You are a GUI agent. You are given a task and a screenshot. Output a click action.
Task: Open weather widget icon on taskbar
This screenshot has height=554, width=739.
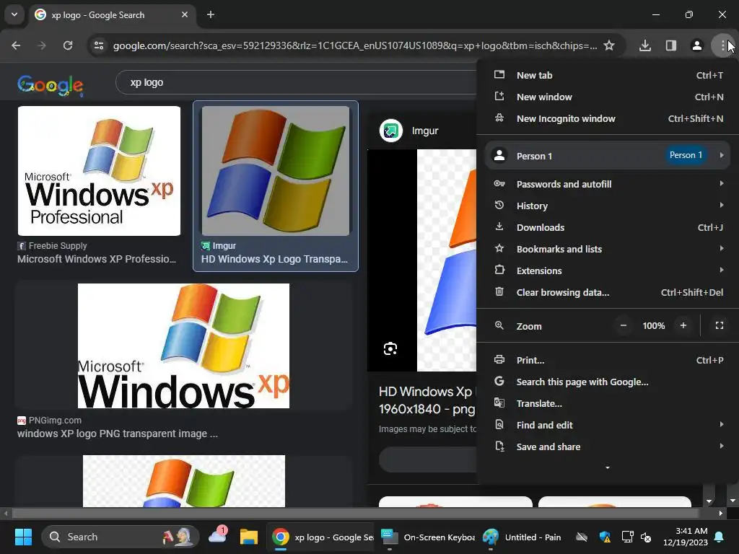pos(218,536)
